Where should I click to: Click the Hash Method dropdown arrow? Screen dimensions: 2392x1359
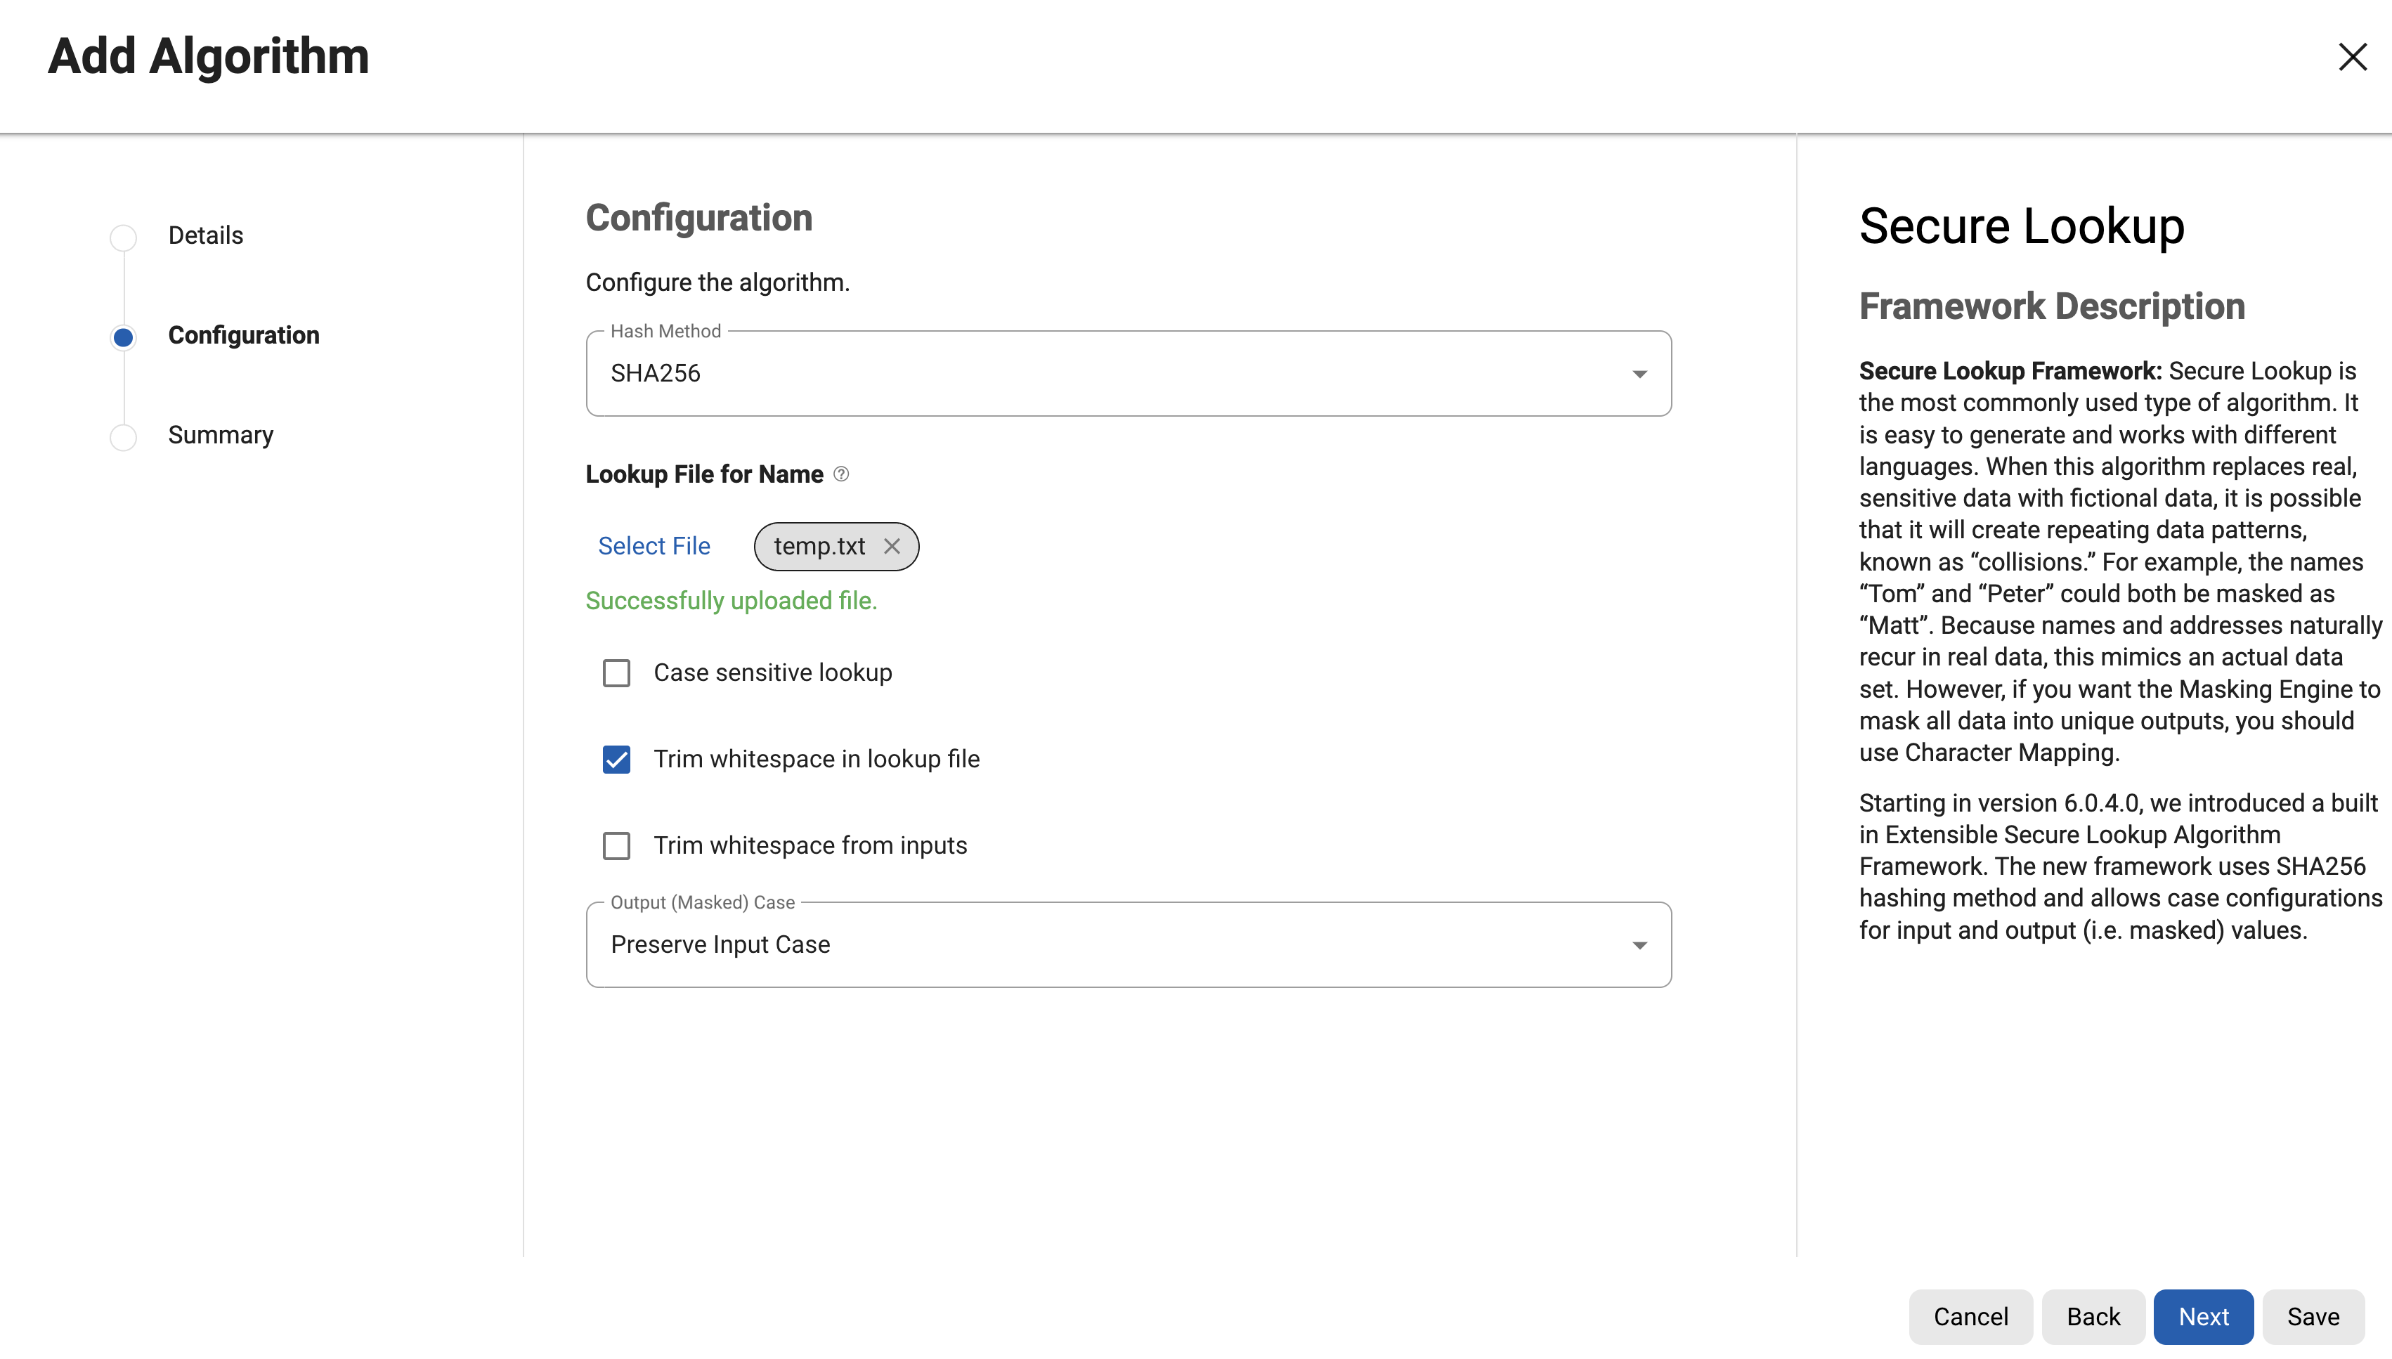point(1639,375)
